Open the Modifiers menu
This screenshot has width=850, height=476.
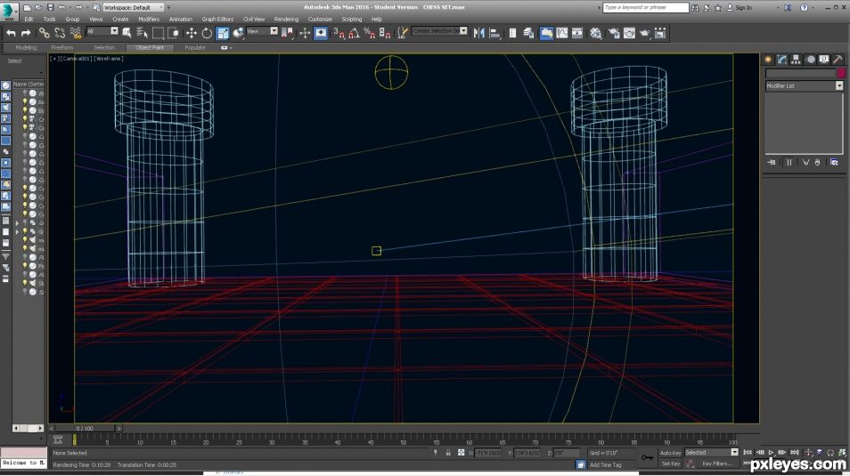[149, 19]
